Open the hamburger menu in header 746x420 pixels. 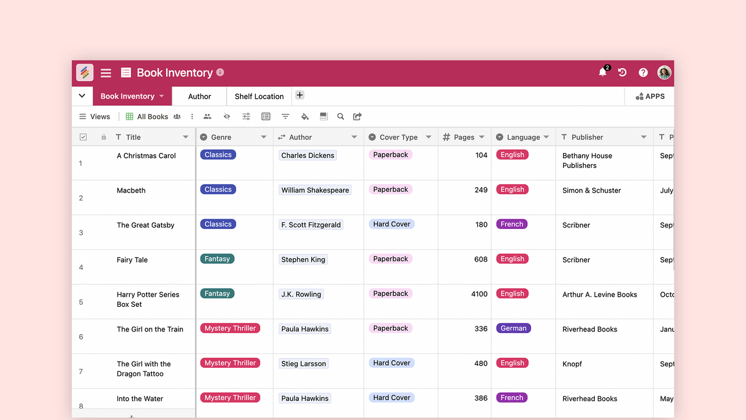106,73
